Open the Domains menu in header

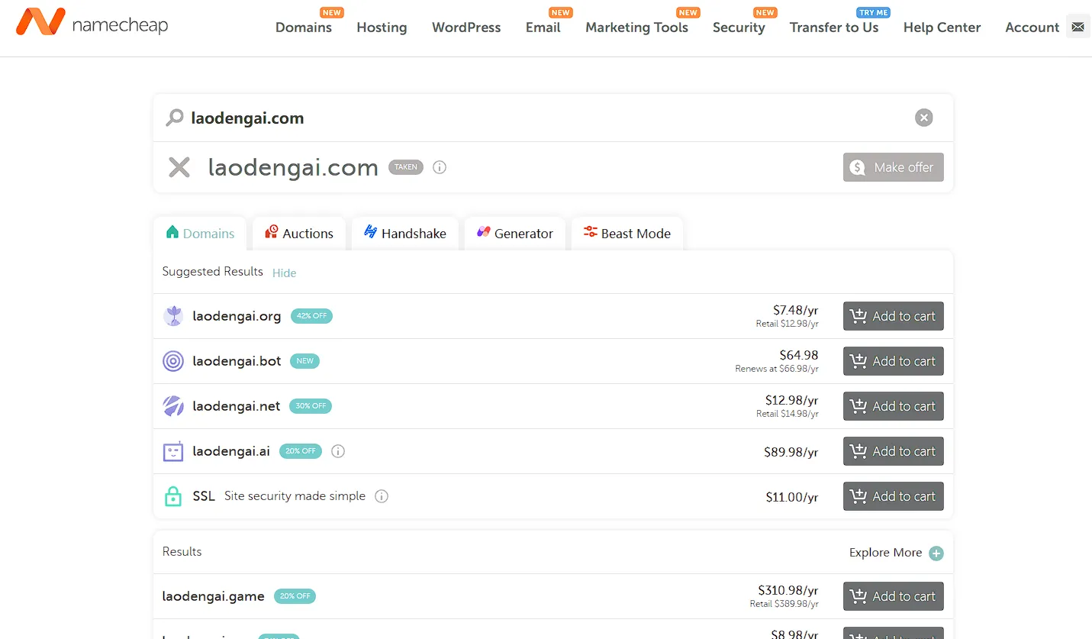304,27
